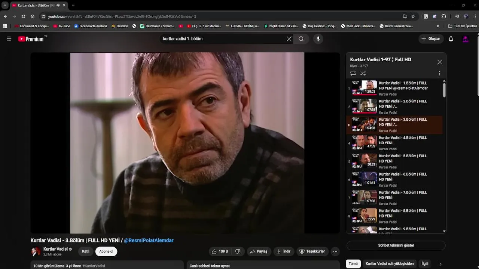Focus the YouTube search input field
The width and height of the screenshot is (479, 269).
point(223,39)
